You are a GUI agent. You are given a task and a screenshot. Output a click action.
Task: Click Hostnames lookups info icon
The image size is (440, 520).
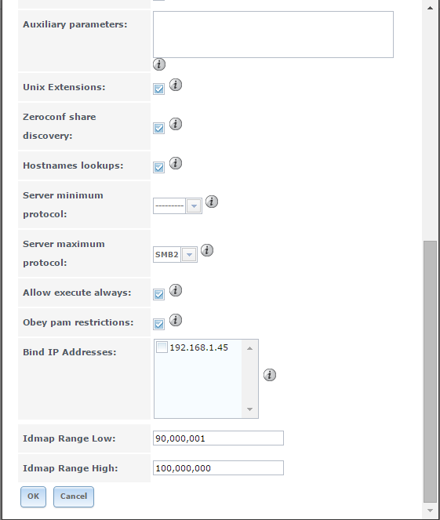176,163
